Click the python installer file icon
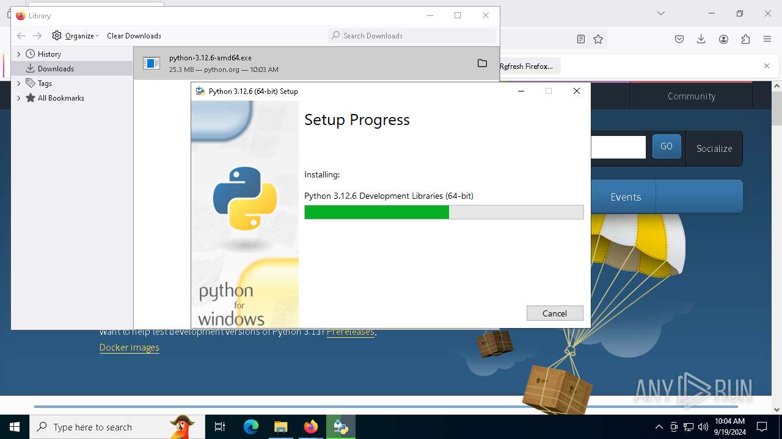The width and height of the screenshot is (782, 439). (152, 63)
